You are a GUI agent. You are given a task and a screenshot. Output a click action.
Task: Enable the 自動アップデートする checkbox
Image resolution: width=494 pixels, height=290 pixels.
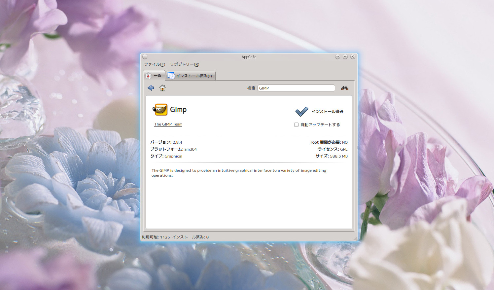point(296,125)
